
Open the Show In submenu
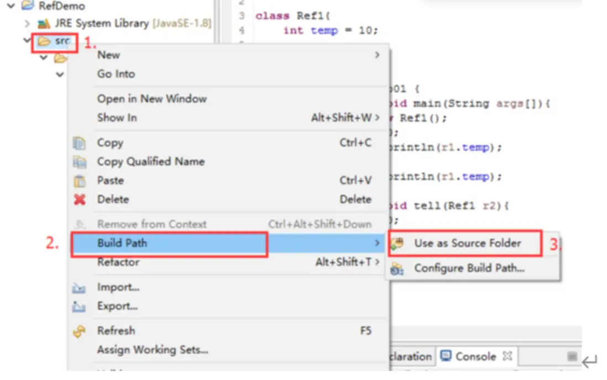(x=117, y=118)
